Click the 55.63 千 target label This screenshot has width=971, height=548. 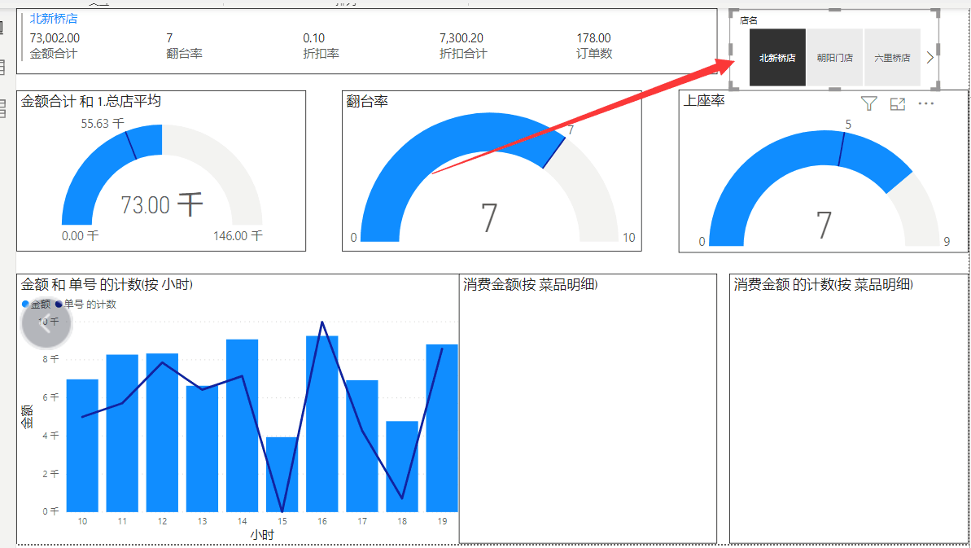103,123
